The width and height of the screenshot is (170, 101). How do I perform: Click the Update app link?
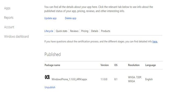click(50, 18)
